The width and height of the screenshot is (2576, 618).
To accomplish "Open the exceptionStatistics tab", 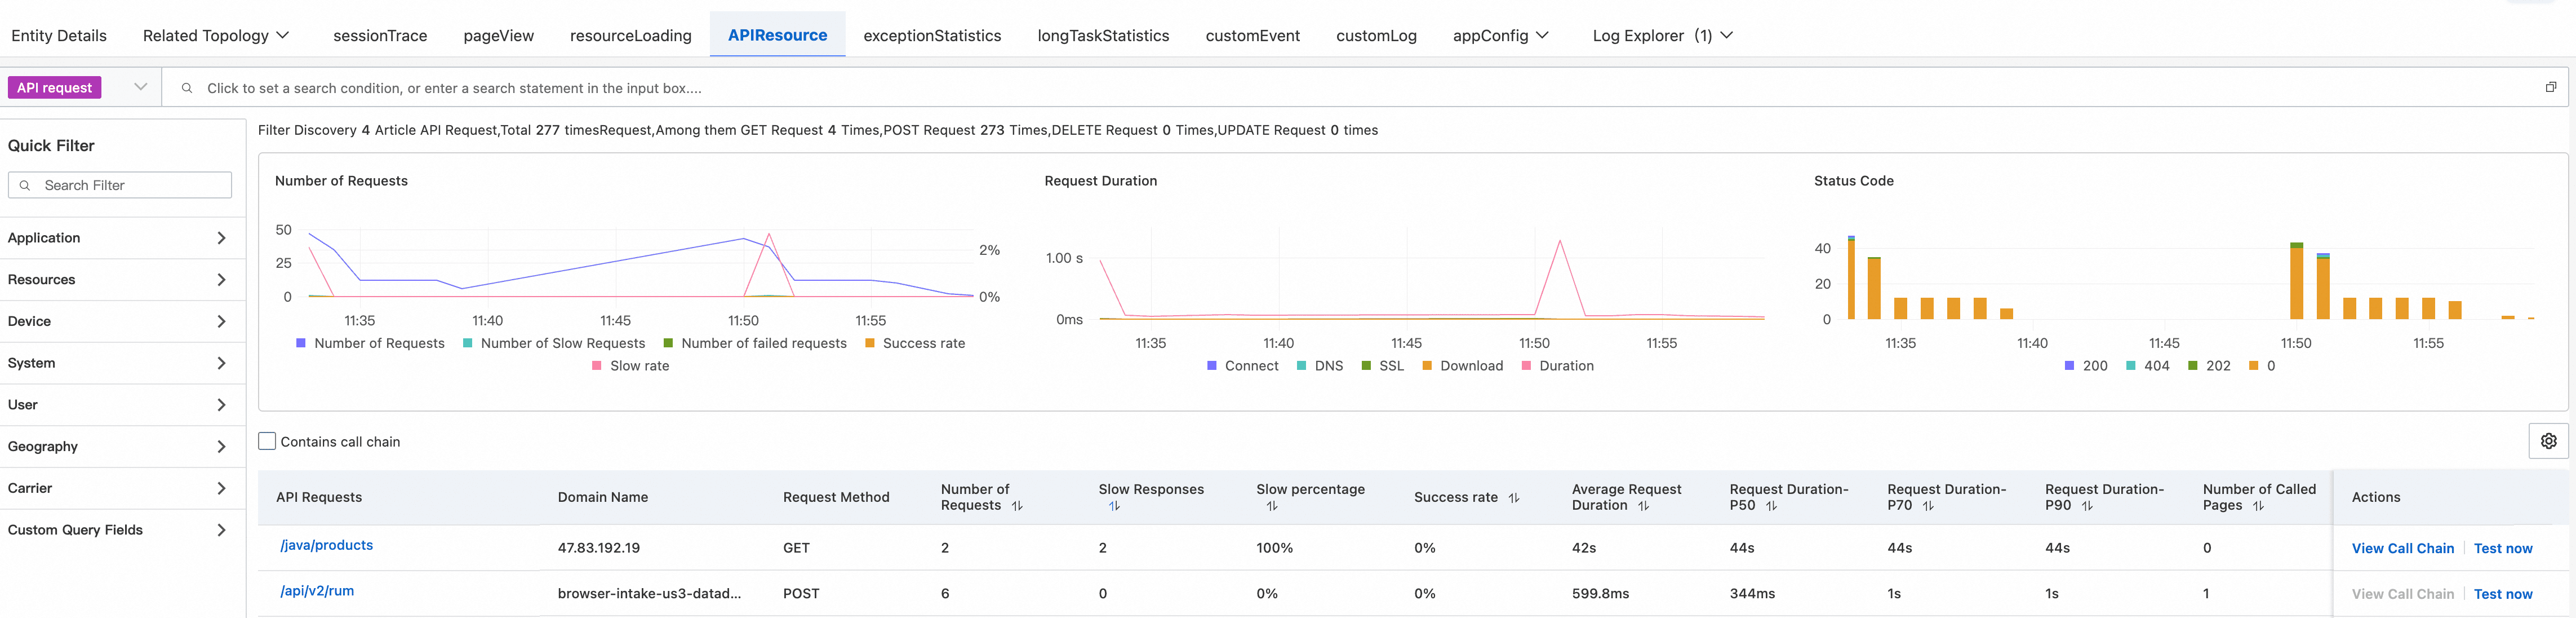I will (x=931, y=36).
